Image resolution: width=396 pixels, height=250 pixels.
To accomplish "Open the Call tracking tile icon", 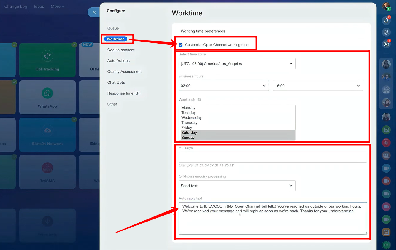I will [47, 56].
